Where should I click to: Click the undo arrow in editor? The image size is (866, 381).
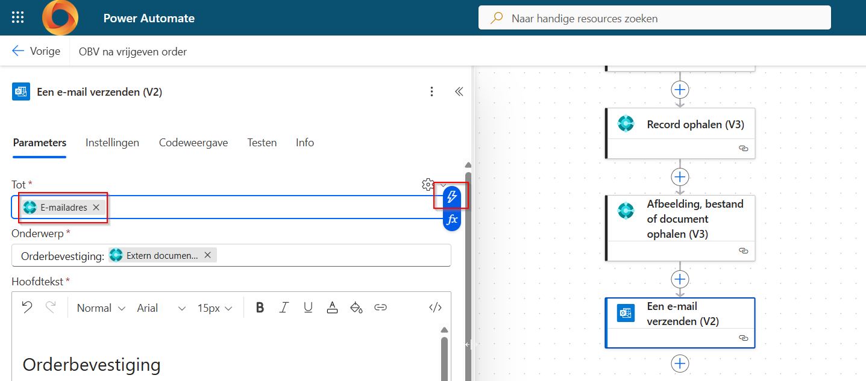(x=27, y=308)
